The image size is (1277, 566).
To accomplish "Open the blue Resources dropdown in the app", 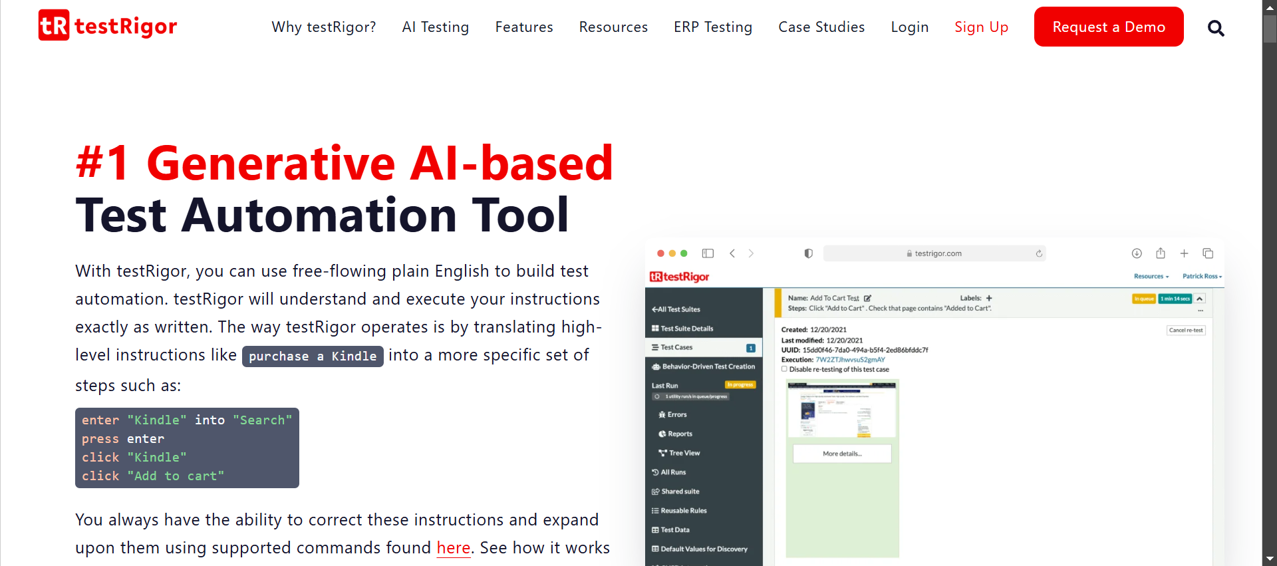I will point(1151,276).
